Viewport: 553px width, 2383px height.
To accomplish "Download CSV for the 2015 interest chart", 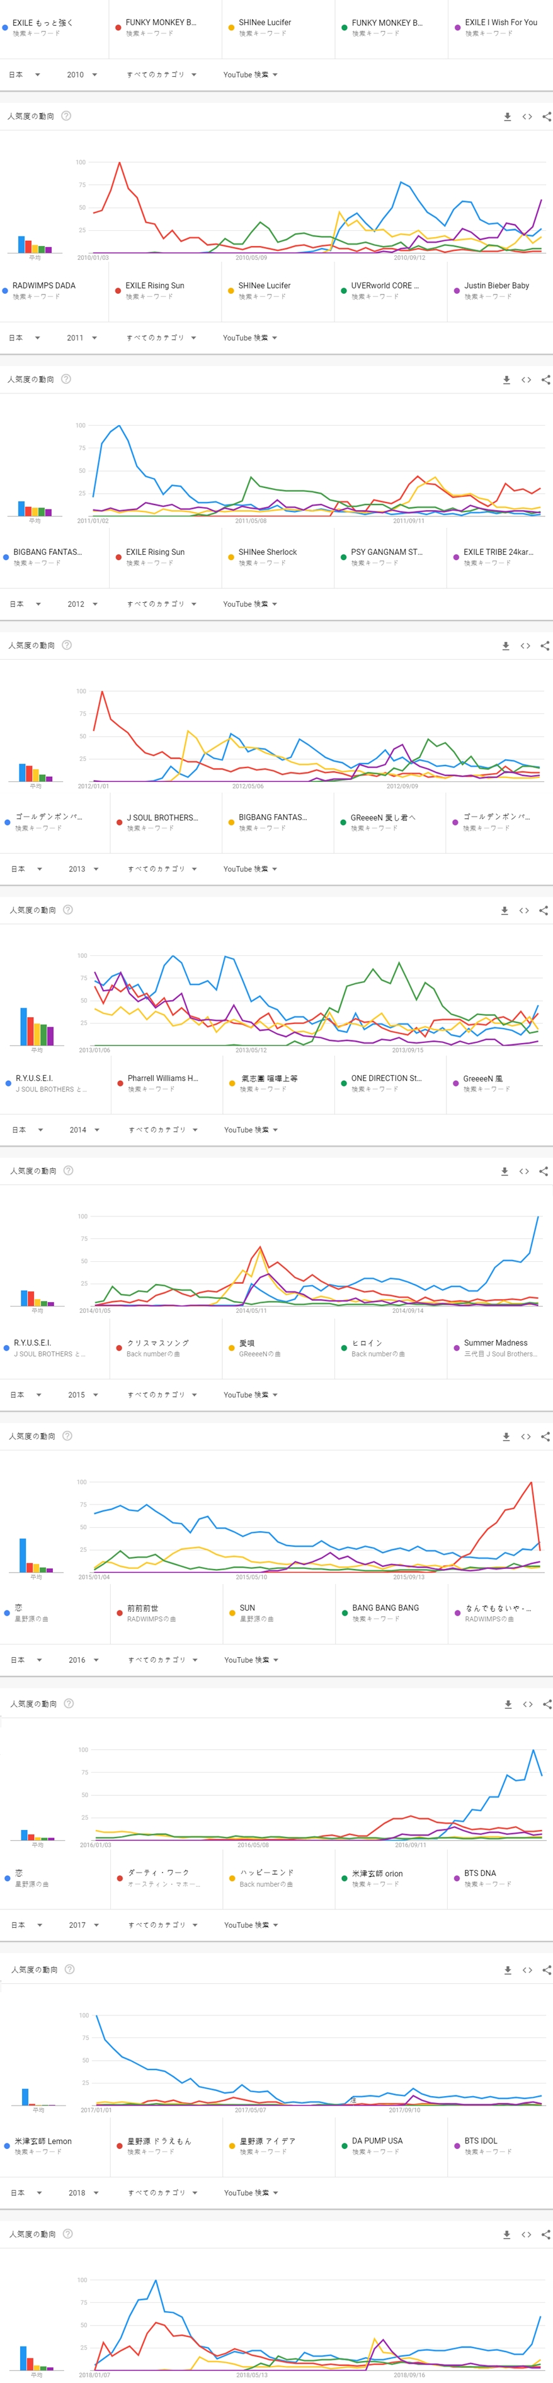I will [506, 1436].
